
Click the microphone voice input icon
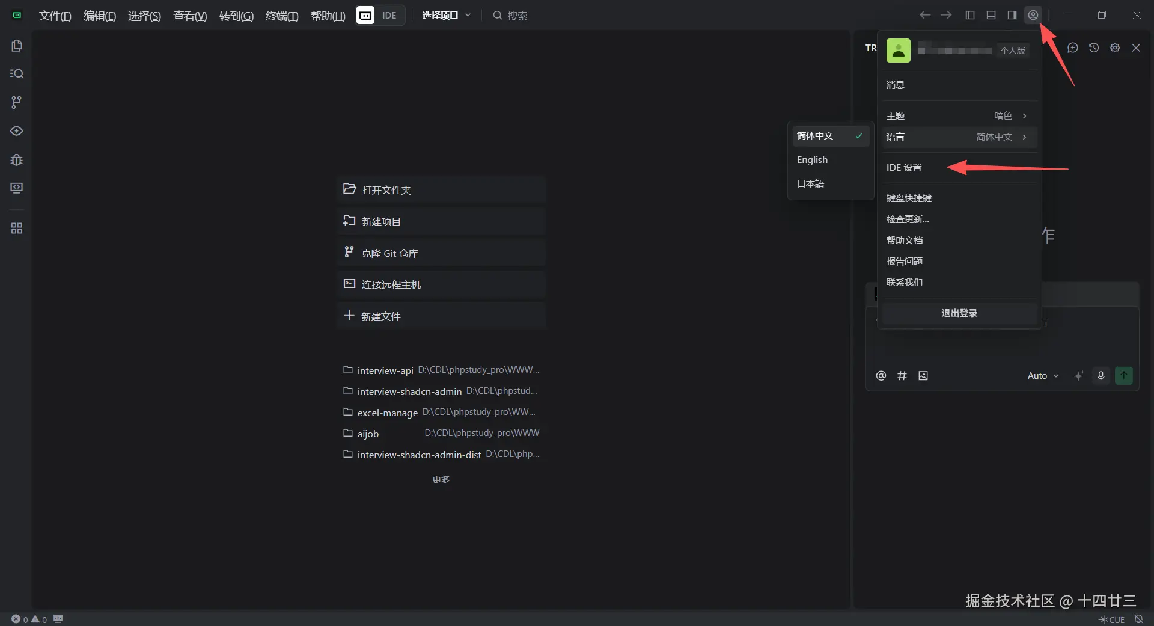coord(1101,376)
